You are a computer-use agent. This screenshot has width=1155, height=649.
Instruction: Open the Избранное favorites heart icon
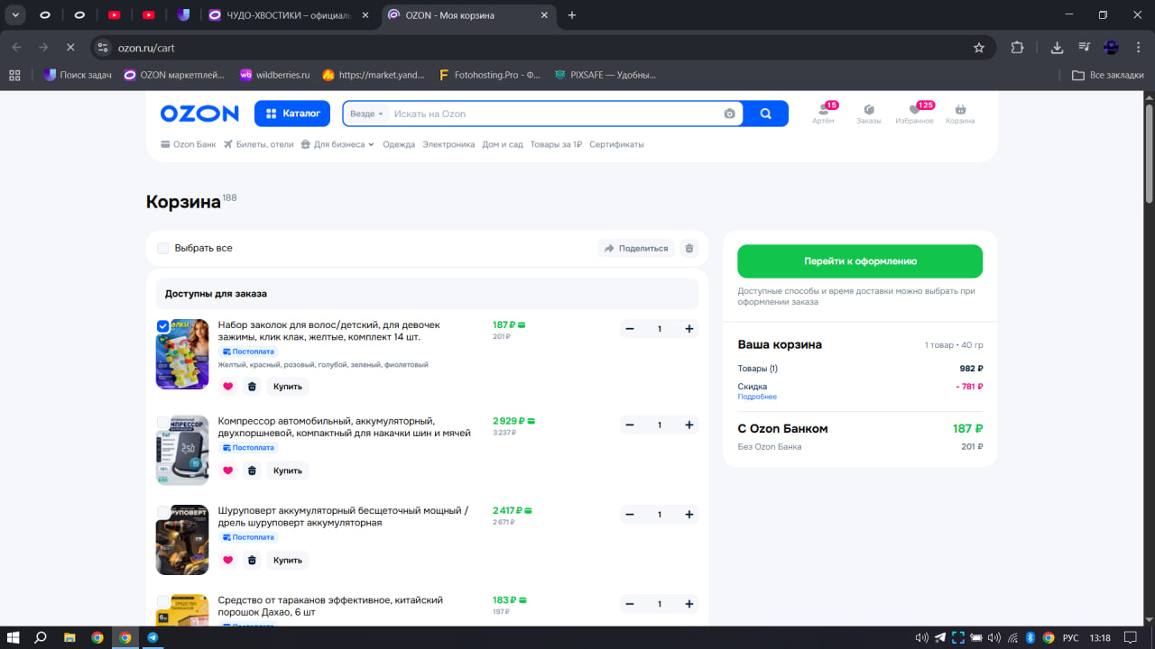click(914, 110)
